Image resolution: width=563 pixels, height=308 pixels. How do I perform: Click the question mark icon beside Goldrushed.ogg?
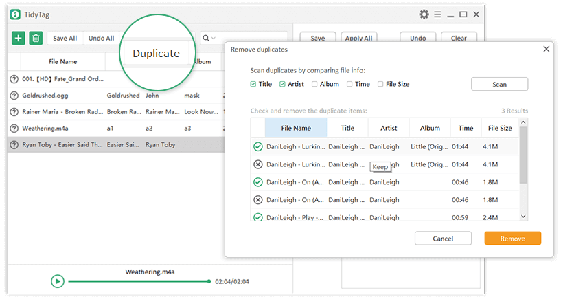coord(14,96)
